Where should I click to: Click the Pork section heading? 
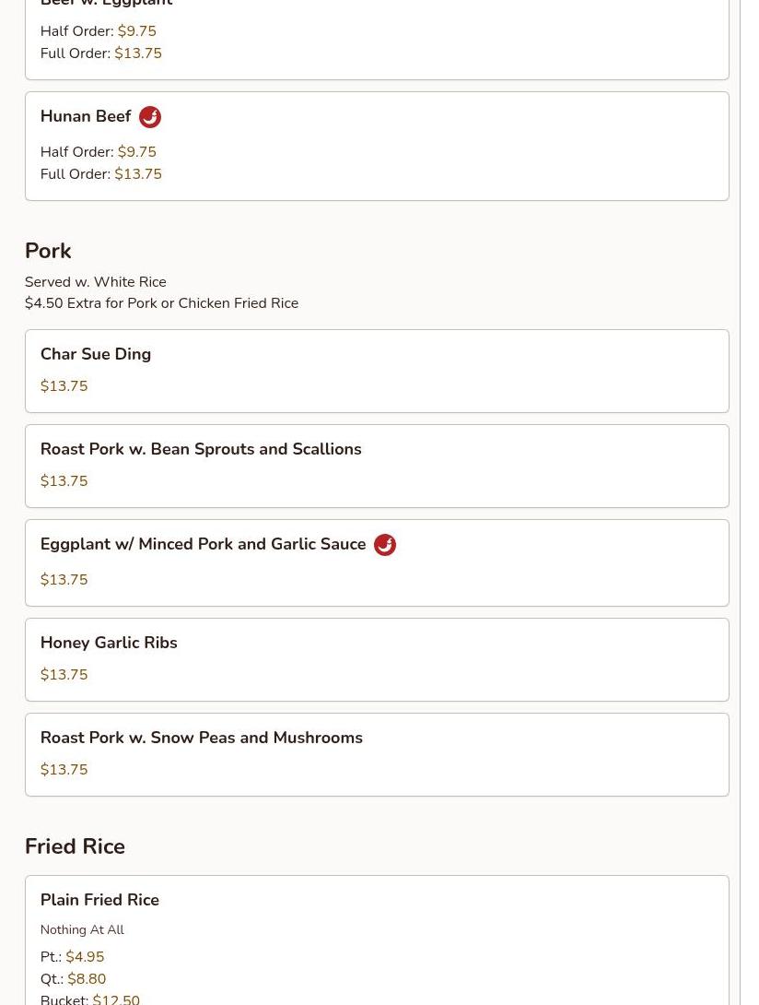[x=48, y=251]
